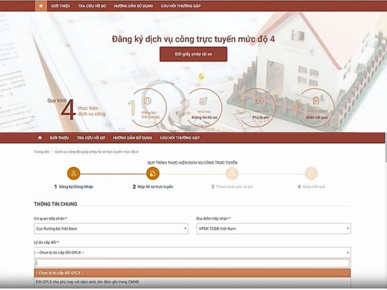Open the Cơ quan tiếp nhận dropdown
Viewport: 387px width, 290px height.
coord(111,229)
